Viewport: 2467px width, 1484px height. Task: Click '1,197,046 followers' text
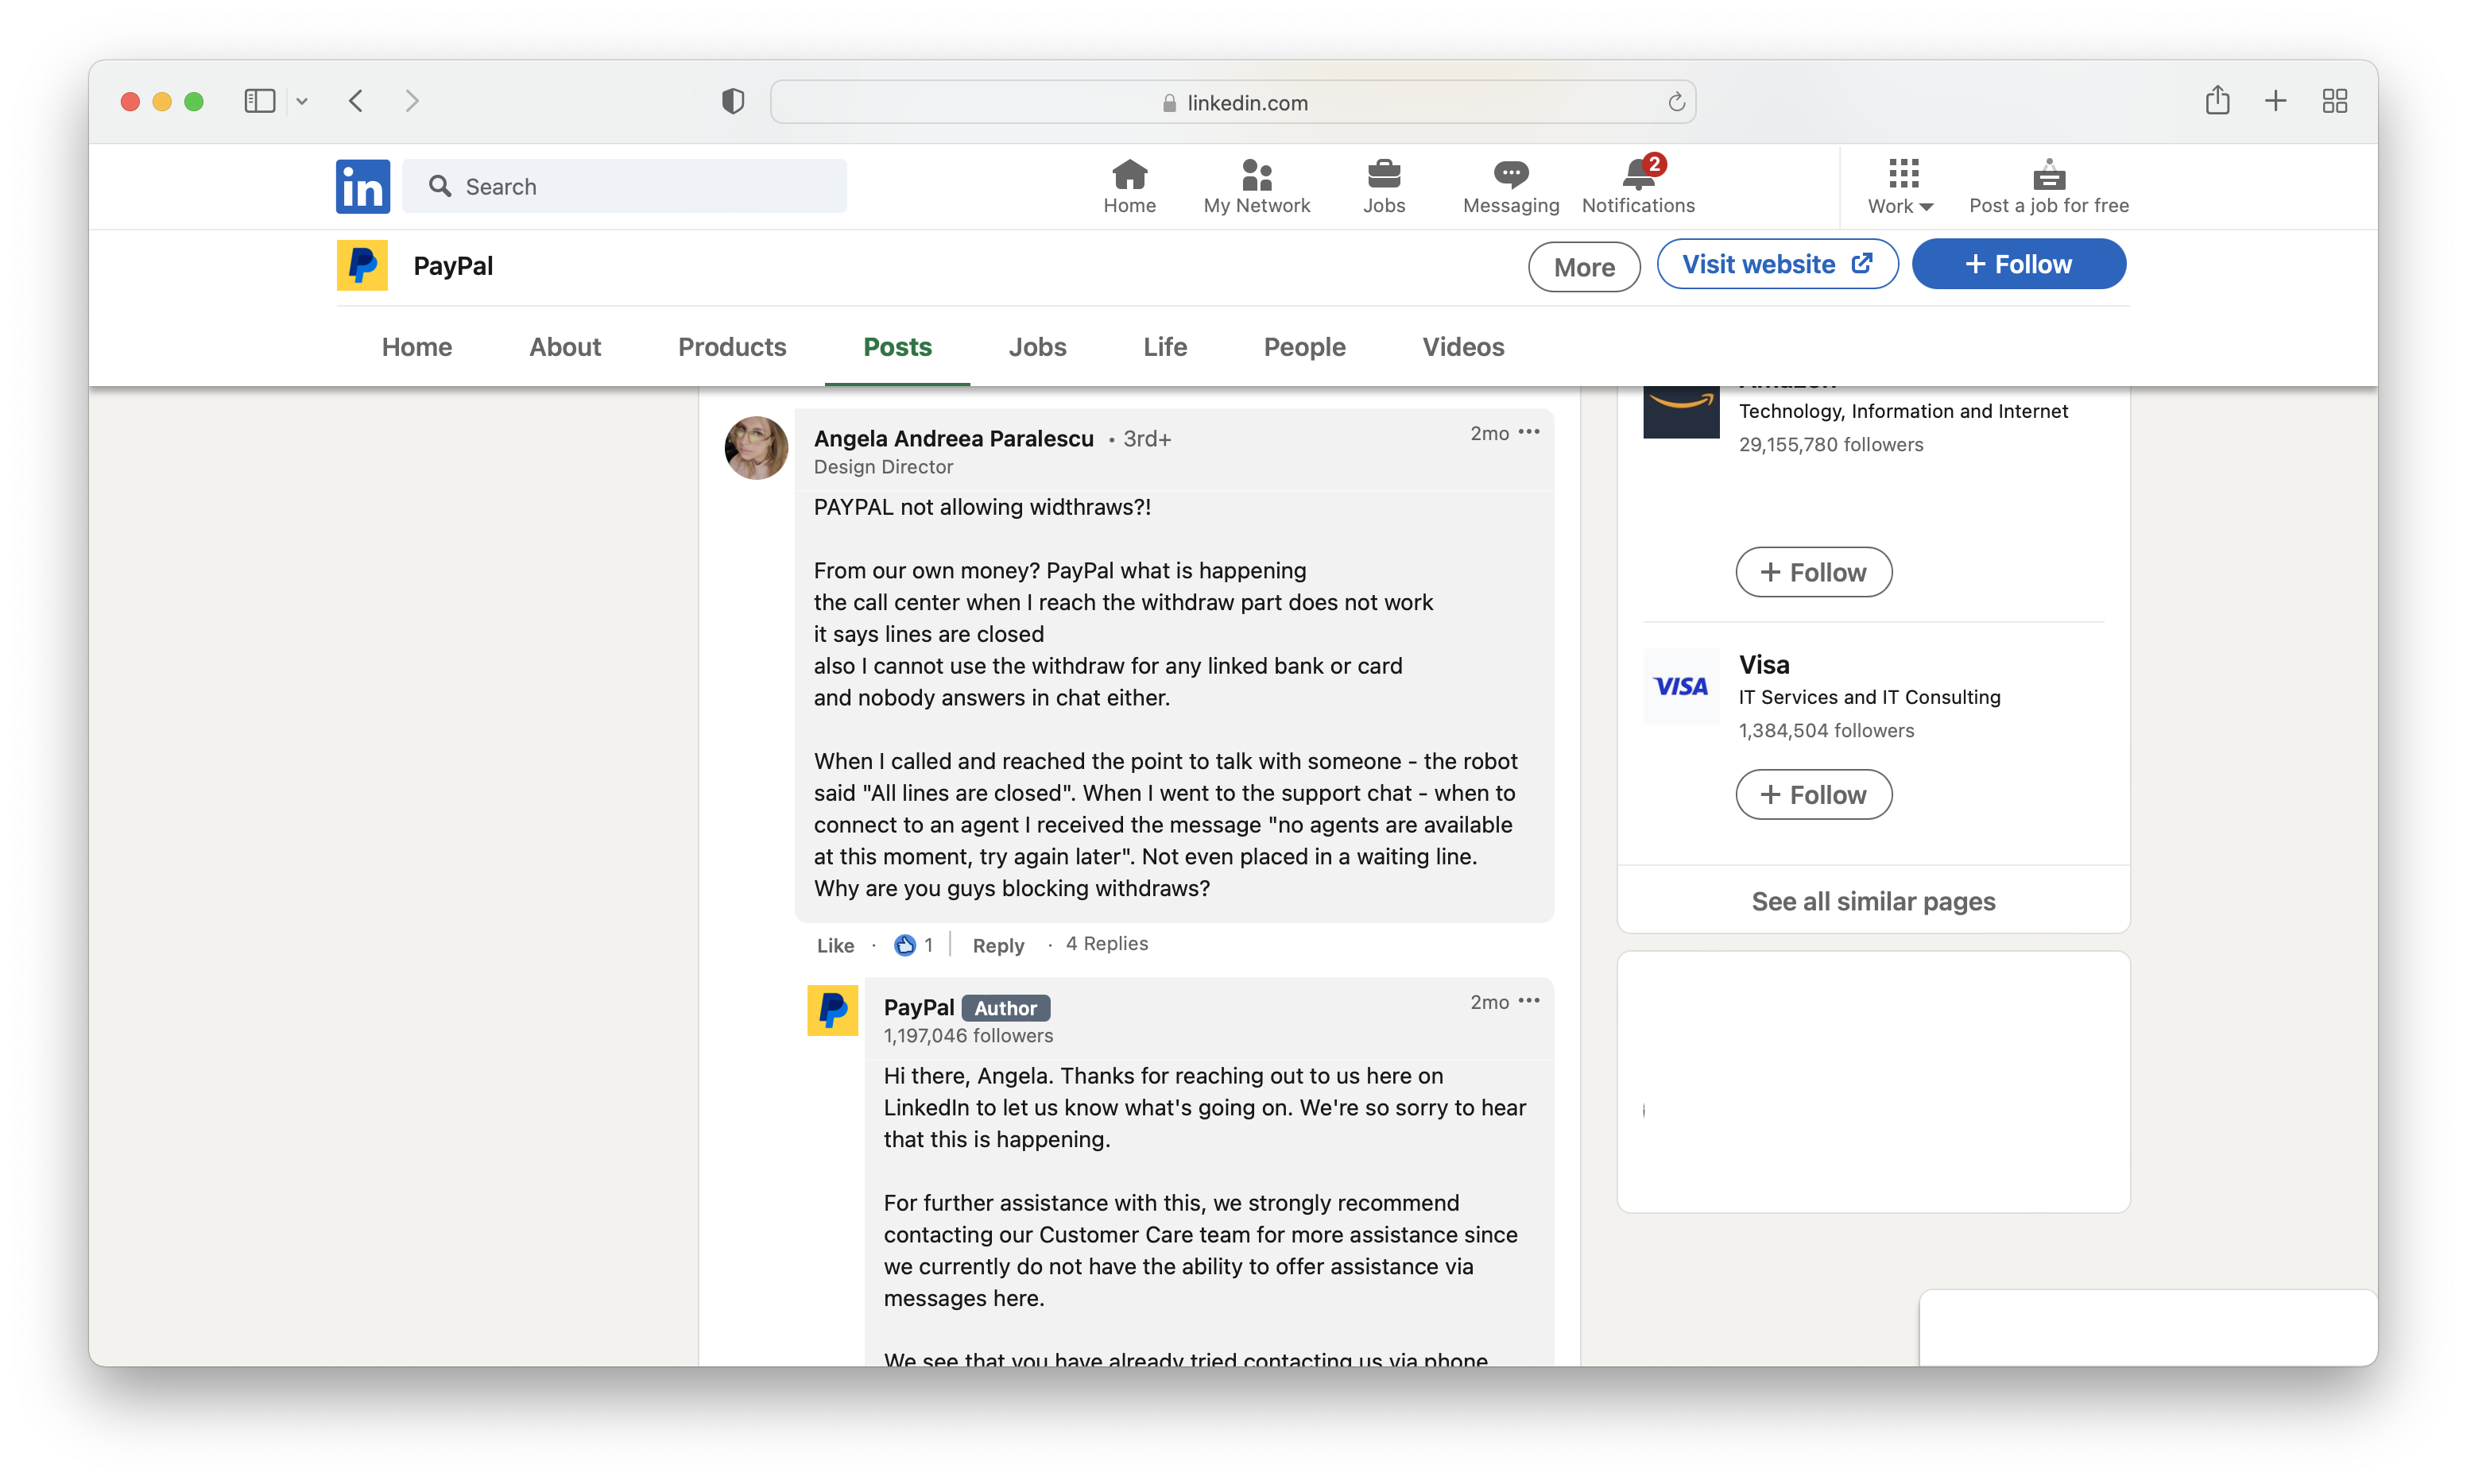pos(968,1036)
